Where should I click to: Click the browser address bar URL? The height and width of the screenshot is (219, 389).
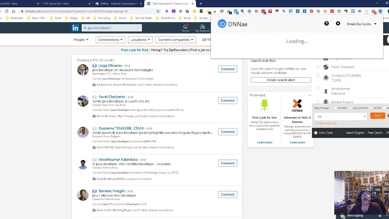pos(76,11)
